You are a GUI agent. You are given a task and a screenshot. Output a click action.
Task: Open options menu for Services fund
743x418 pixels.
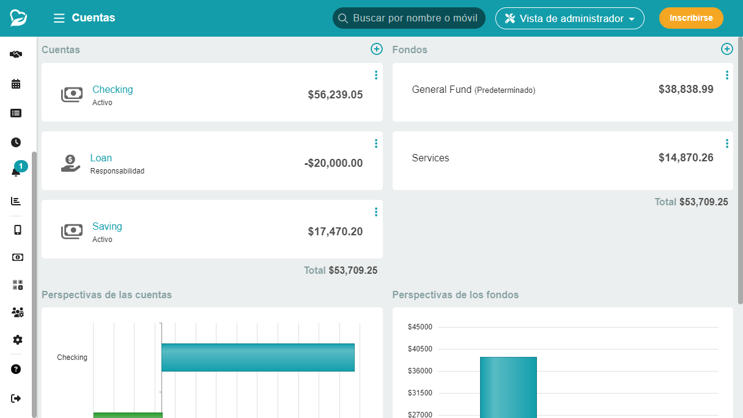coord(726,144)
